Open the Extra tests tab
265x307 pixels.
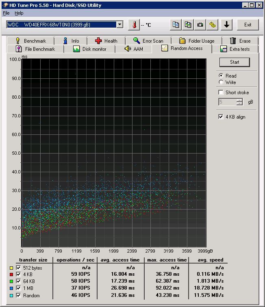235,49
